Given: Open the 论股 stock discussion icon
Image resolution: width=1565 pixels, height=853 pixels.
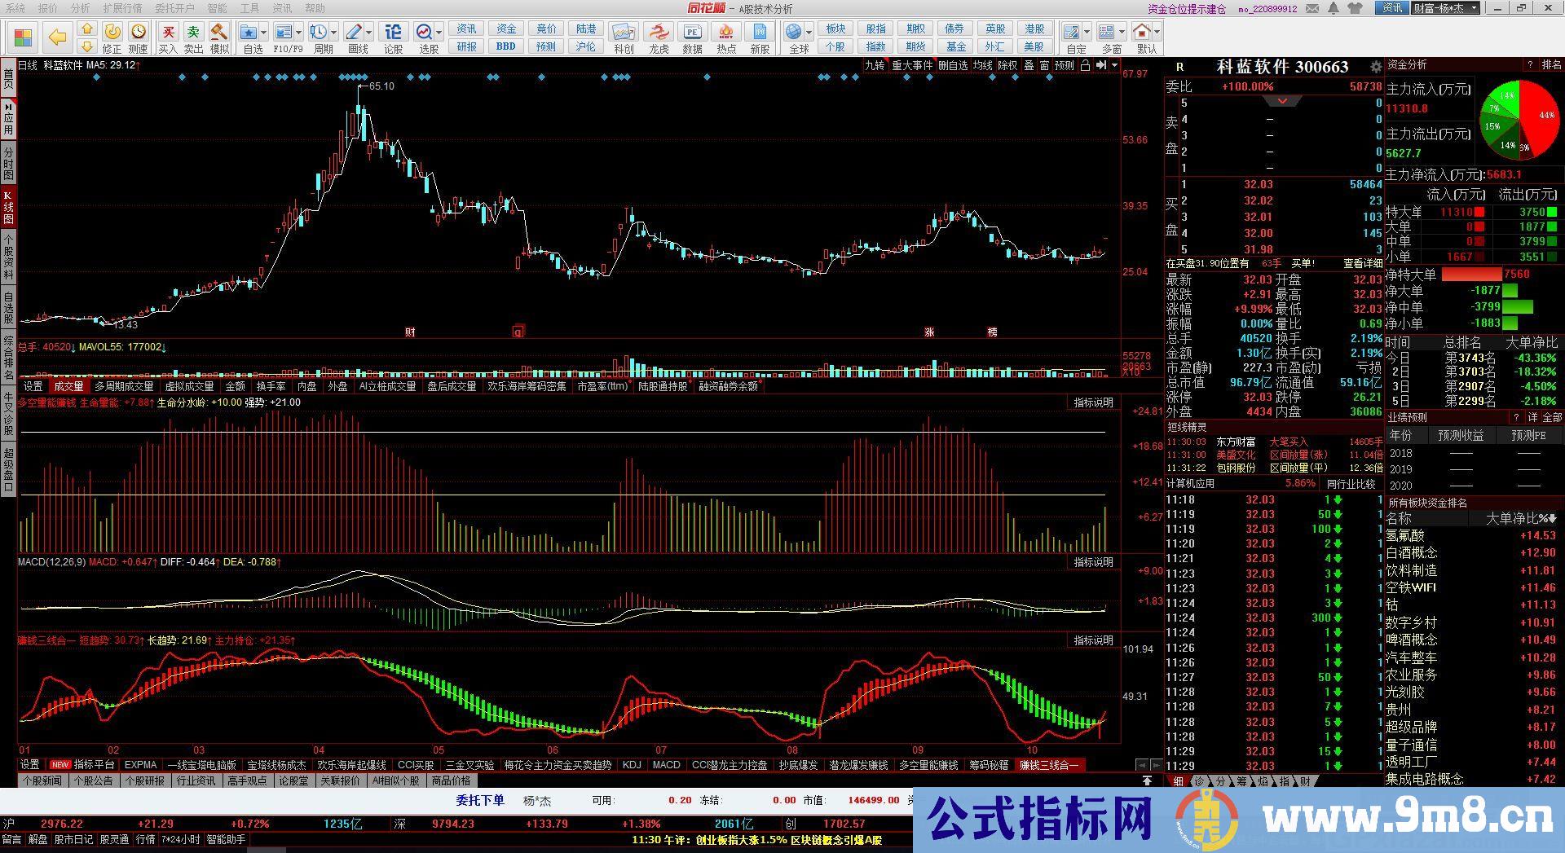Looking at the screenshot, I should 393,33.
